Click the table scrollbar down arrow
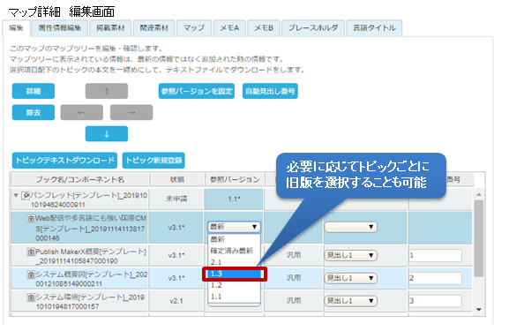Screen dimensions: 509x331 tap(479, 310)
